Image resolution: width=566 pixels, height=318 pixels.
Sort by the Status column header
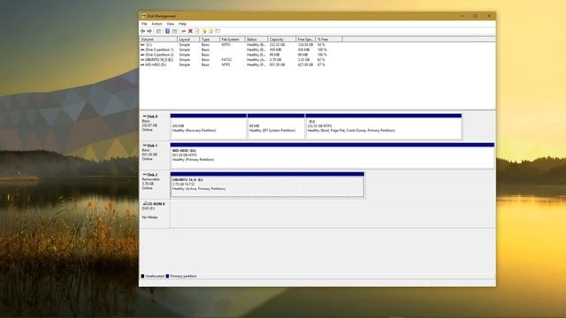256,39
